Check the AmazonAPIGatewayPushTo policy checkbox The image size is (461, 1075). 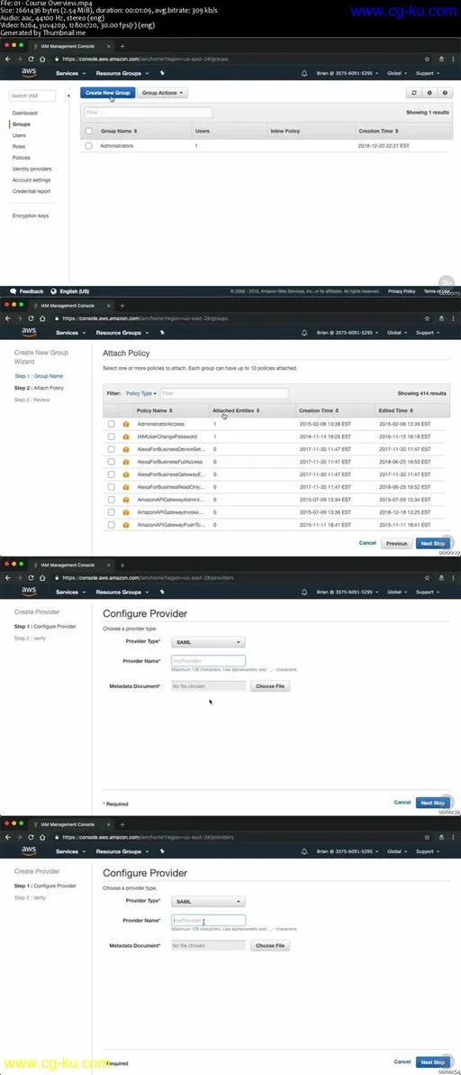111,525
